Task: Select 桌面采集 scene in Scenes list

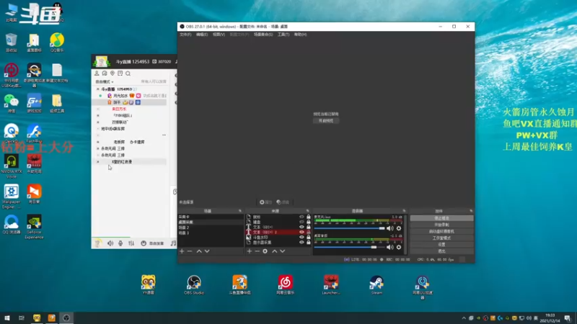Action: point(211,222)
